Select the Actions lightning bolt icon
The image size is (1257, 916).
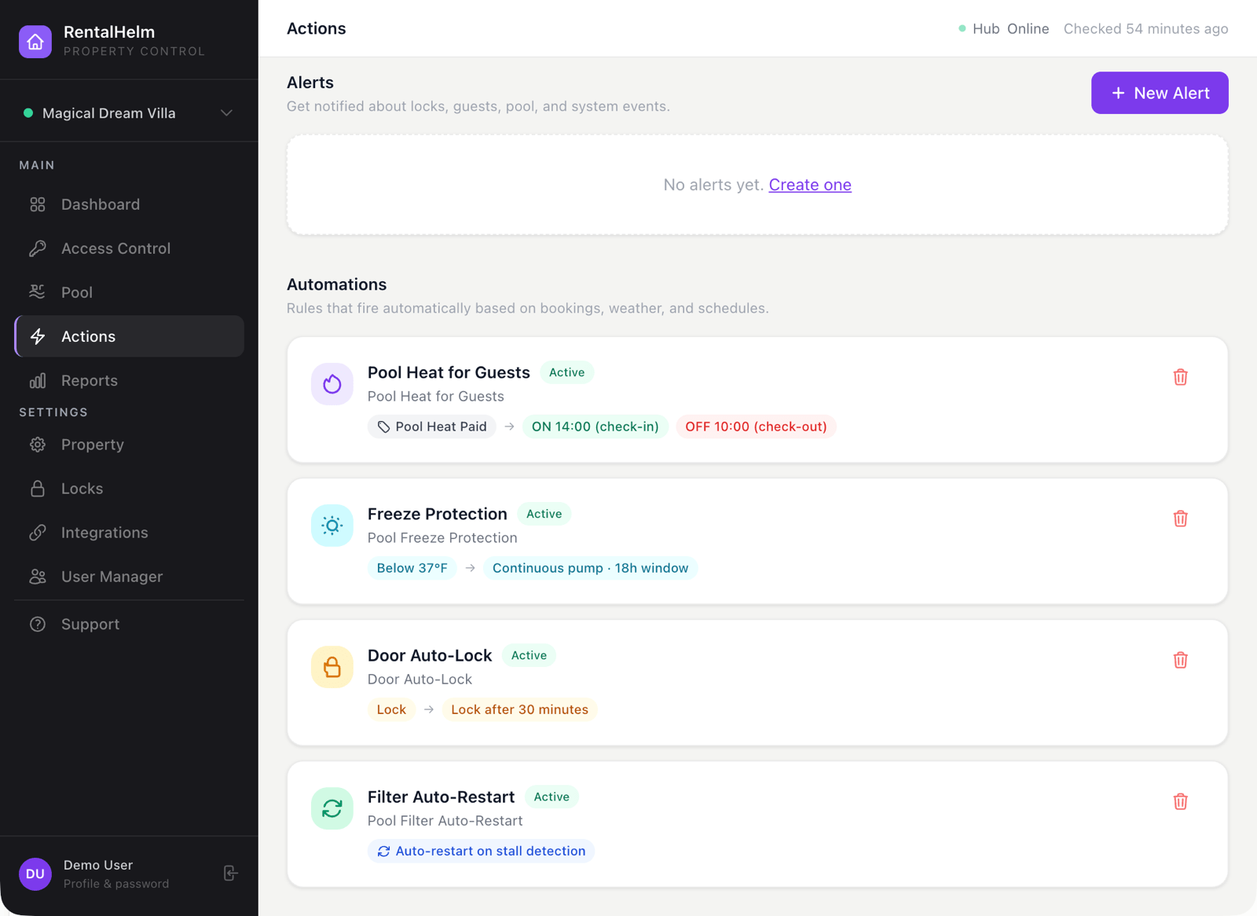(37, 336)
